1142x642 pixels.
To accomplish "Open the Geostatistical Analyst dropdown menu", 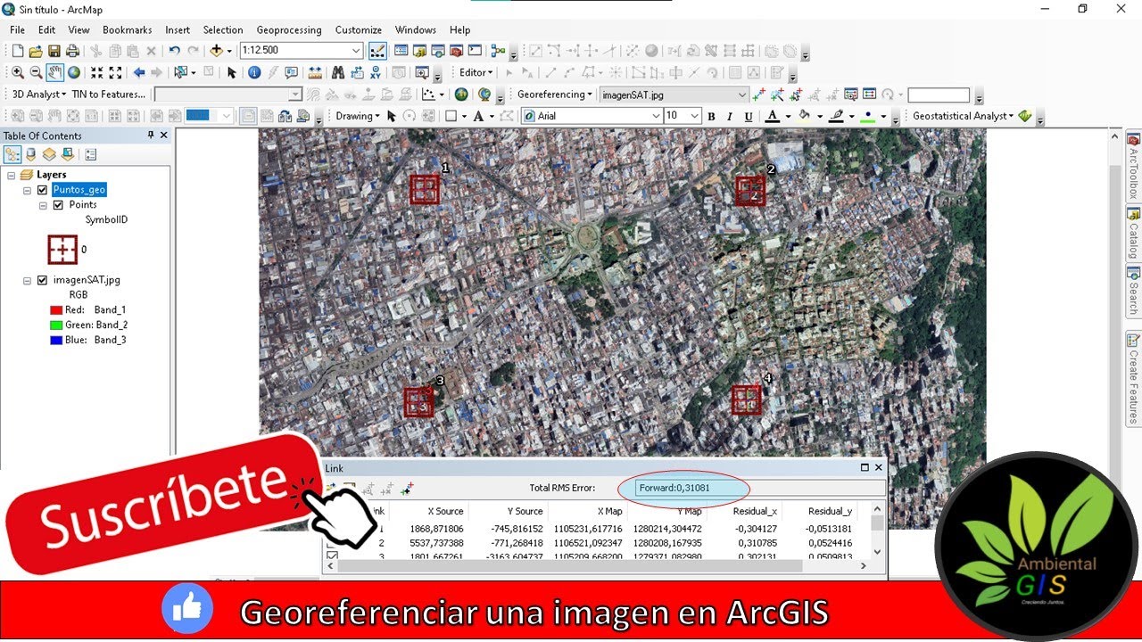I will click(964, 116).
